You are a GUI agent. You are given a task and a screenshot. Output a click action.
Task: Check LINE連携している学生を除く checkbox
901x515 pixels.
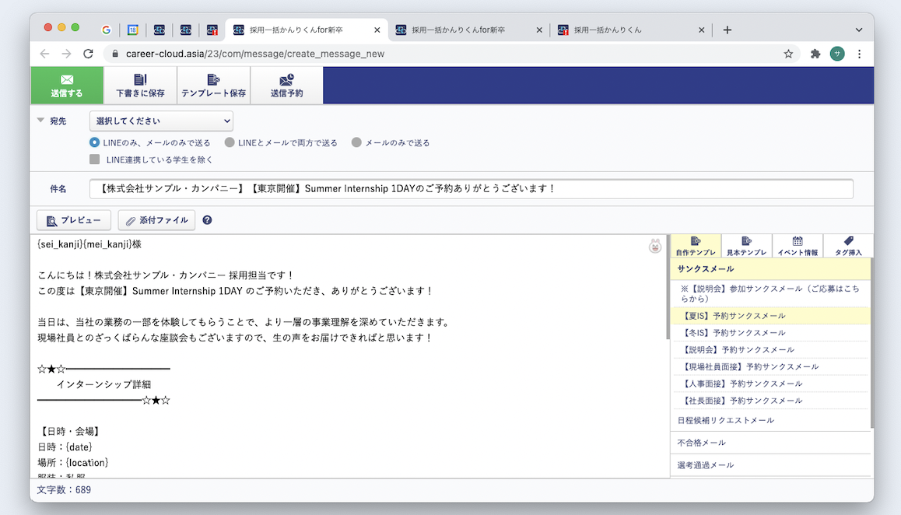click(95, 159)
